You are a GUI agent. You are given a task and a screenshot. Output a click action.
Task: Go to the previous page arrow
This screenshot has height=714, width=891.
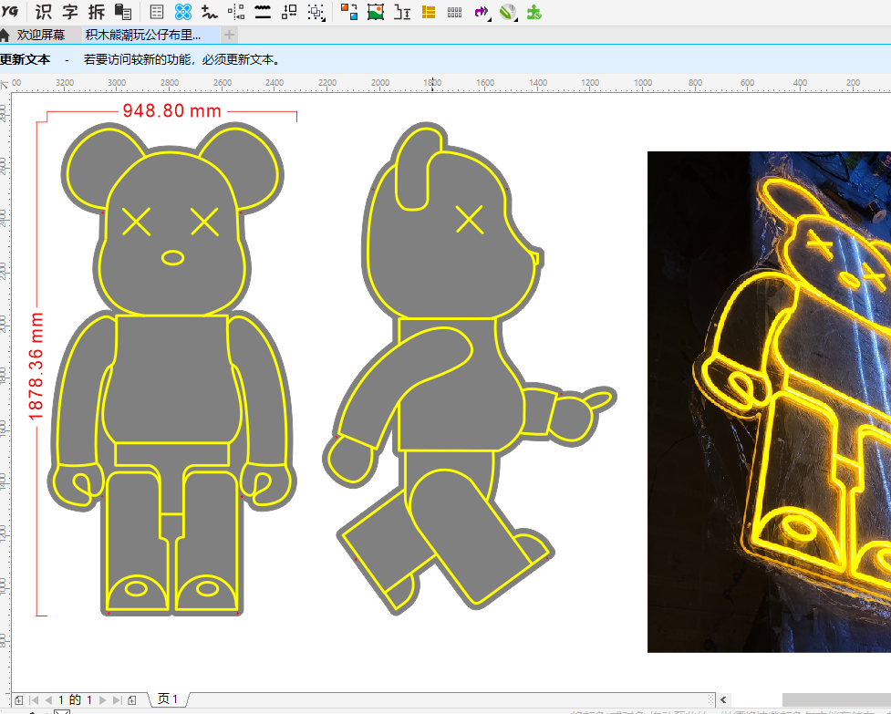click(x=48, y=700)
